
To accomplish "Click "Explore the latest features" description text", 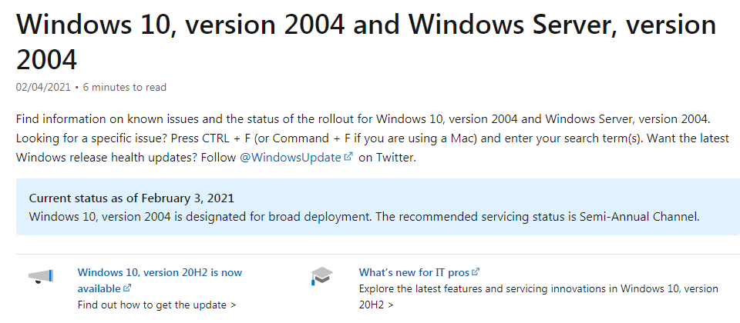I will 539,297.
